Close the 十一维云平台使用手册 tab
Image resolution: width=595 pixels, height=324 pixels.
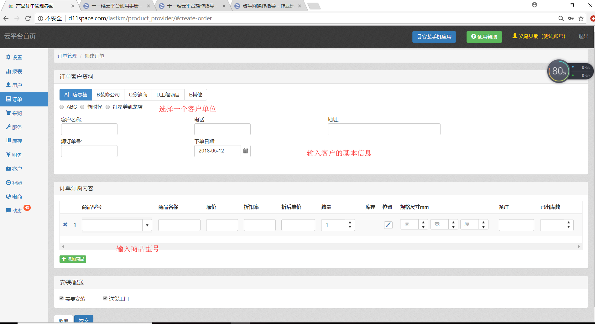coord(148,6)
